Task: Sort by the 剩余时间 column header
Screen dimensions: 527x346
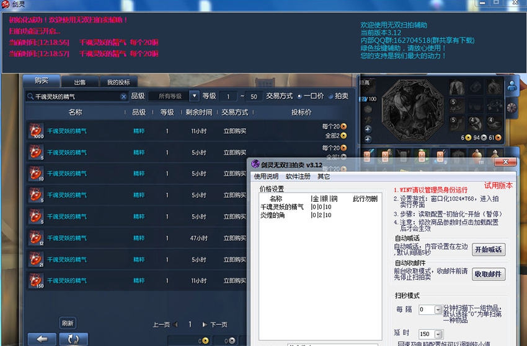Action: click(x=199, y=112)
